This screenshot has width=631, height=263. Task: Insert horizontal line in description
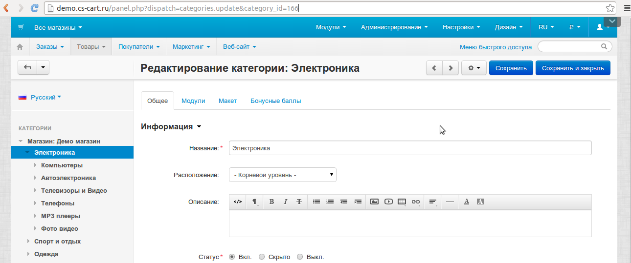coord(450,202)
